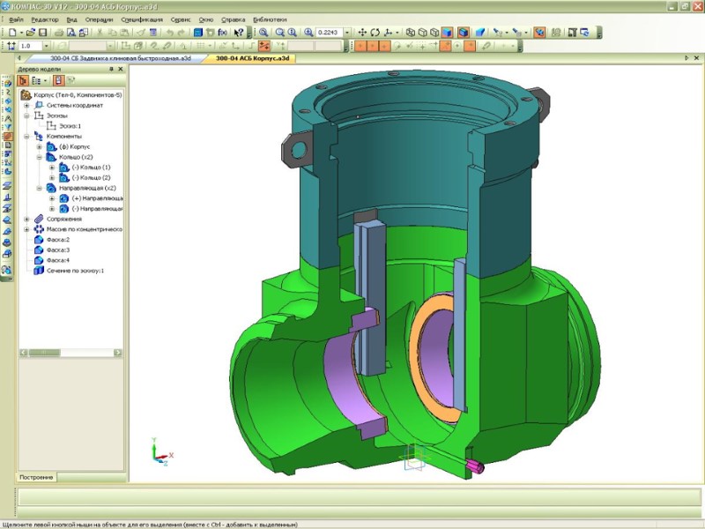Collapse the Направляющая (x2) node
The height and width of the screenshot is (529, 705).
point(39,188)
